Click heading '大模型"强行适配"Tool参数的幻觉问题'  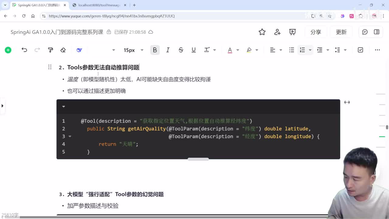pos(115,194)
